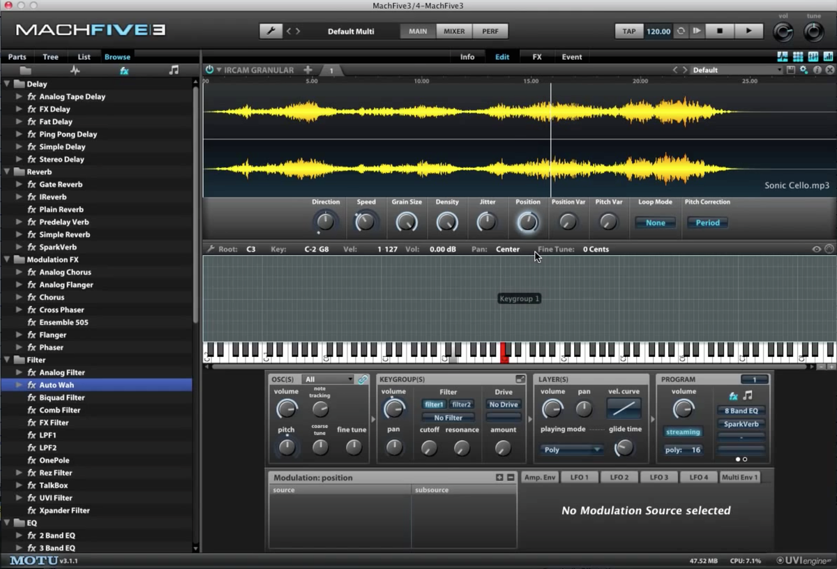Stop playback with the stop button
Viewport: 837px width, 569px height.
(x=719, y=31)
